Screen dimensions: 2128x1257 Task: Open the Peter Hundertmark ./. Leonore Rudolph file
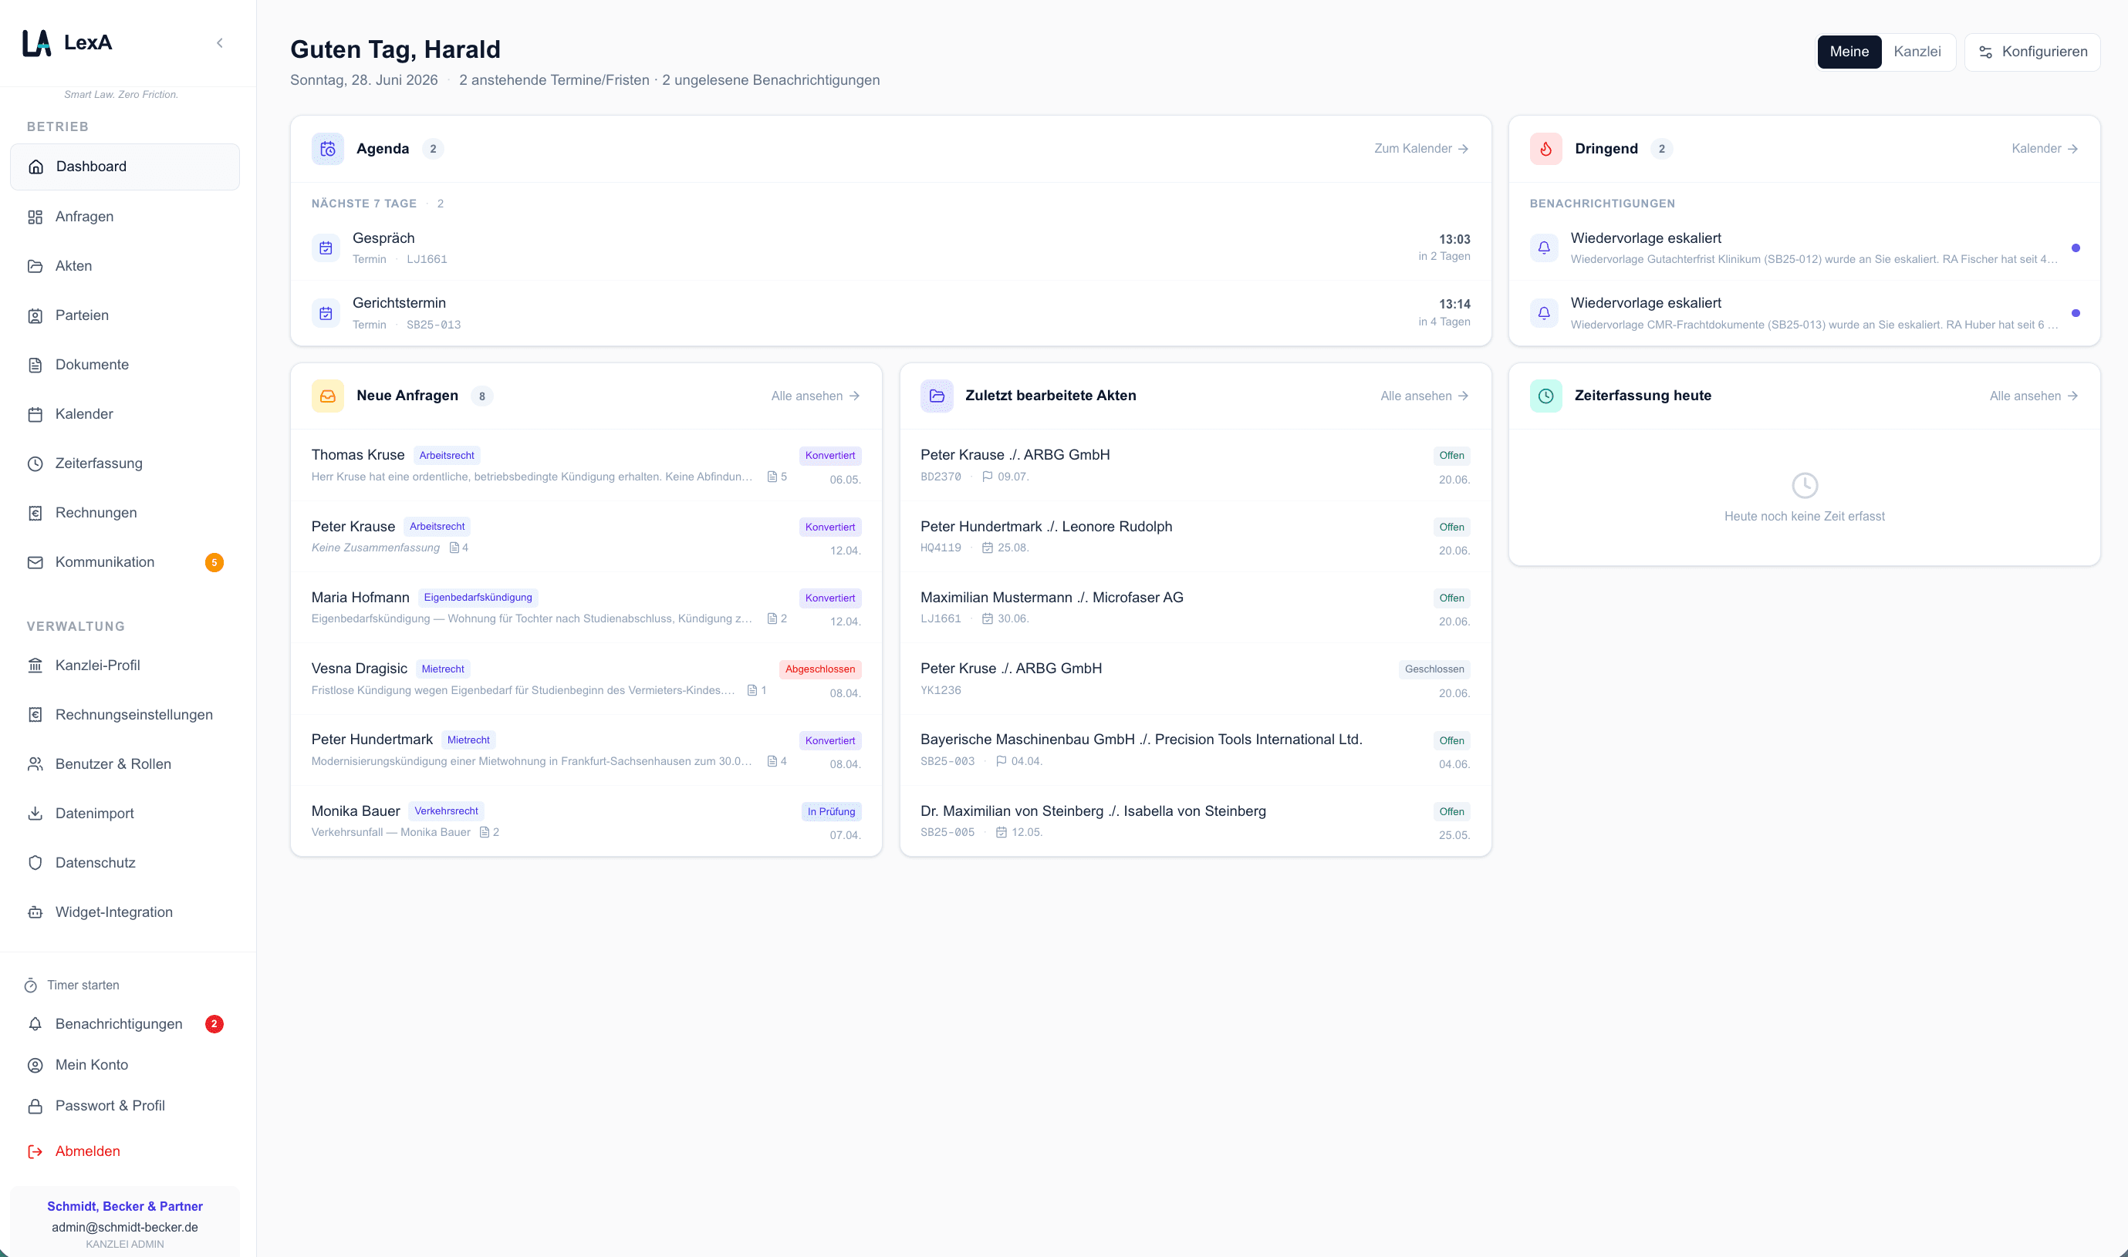coord(1195,537)
